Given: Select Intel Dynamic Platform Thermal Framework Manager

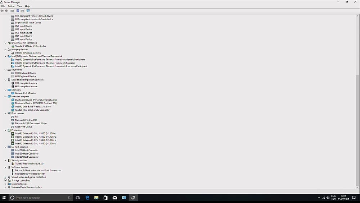Looking at the screenshot, I should pos(45,63).
